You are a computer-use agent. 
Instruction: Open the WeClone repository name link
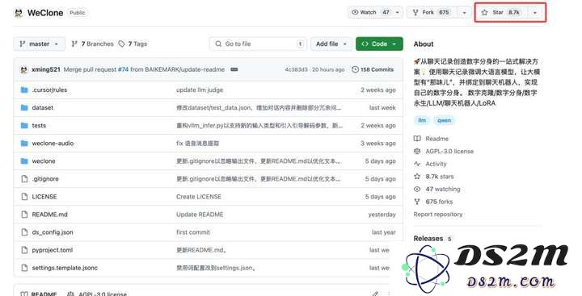[x=45, y=13]
